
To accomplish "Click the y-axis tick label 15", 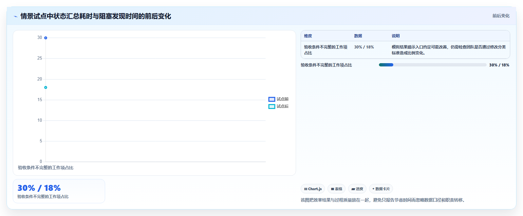I will tap(40, 100).
